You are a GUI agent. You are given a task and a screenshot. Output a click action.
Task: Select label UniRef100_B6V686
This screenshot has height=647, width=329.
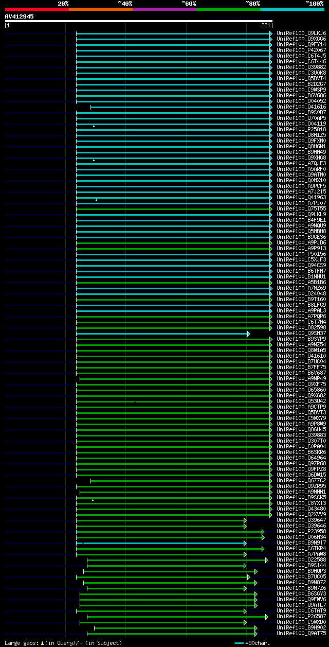(301, 95)
